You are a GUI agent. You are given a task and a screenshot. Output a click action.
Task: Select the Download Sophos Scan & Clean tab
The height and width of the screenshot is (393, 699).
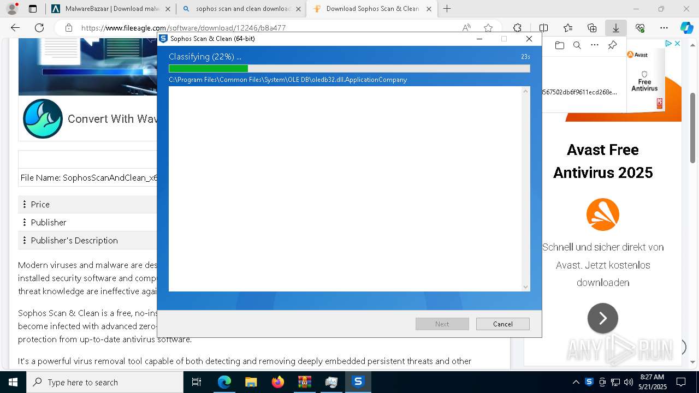tap(372, 9)
